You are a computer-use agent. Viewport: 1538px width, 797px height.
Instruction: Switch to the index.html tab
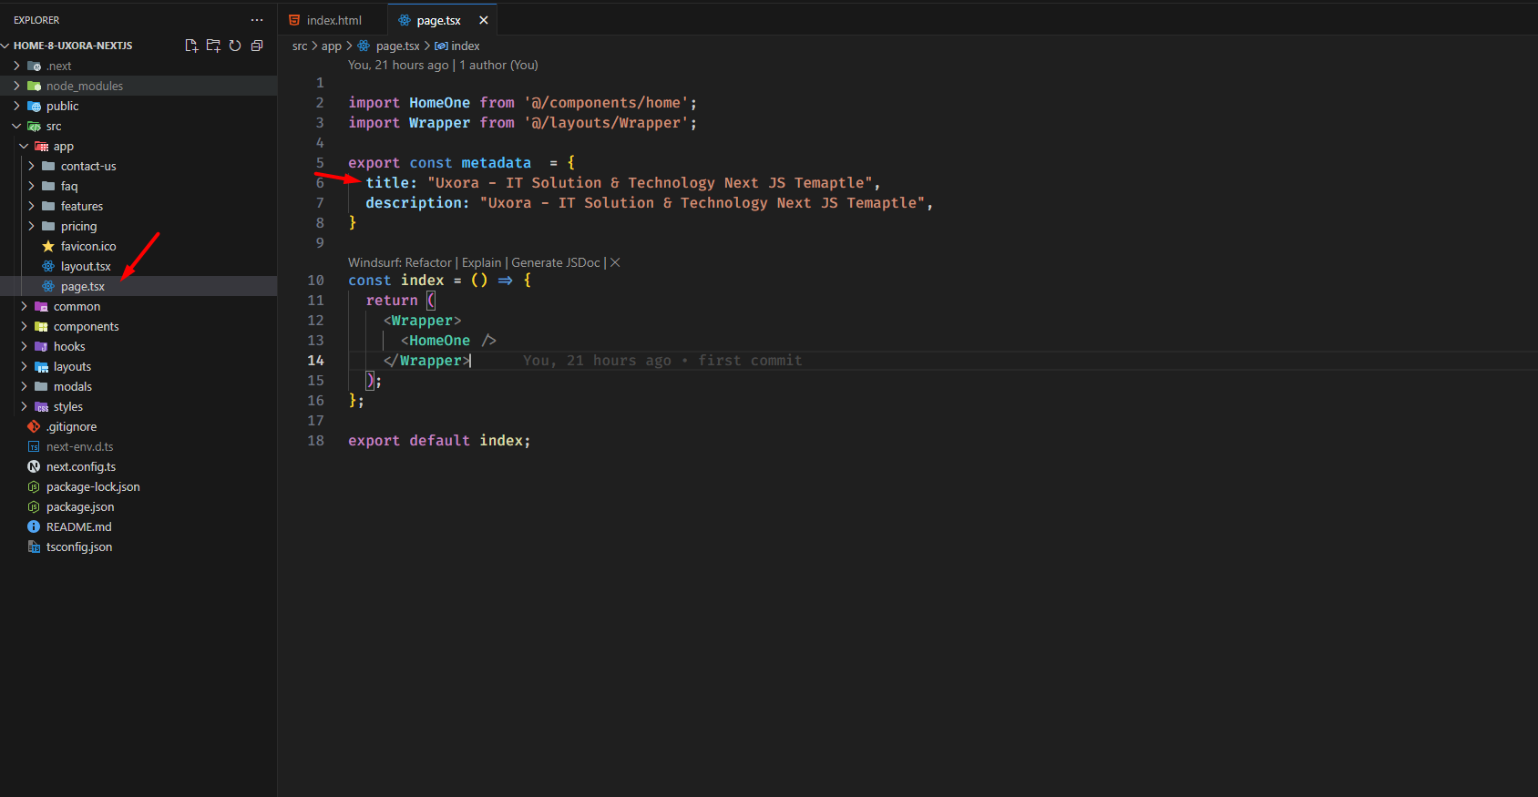333,20
